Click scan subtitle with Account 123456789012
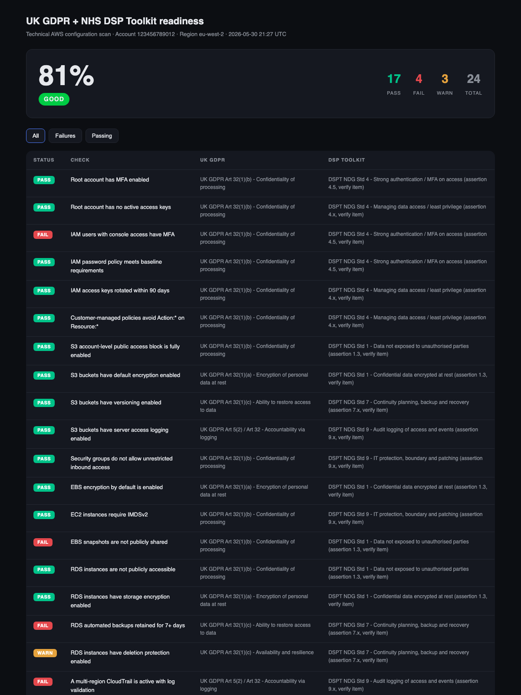521x695 pixels. (156, 34)
